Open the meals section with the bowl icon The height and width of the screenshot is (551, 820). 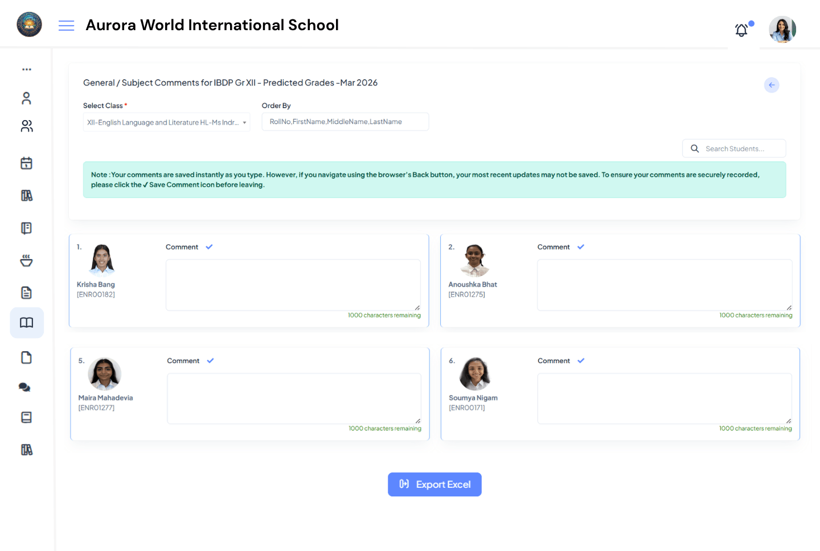[26, 260]
